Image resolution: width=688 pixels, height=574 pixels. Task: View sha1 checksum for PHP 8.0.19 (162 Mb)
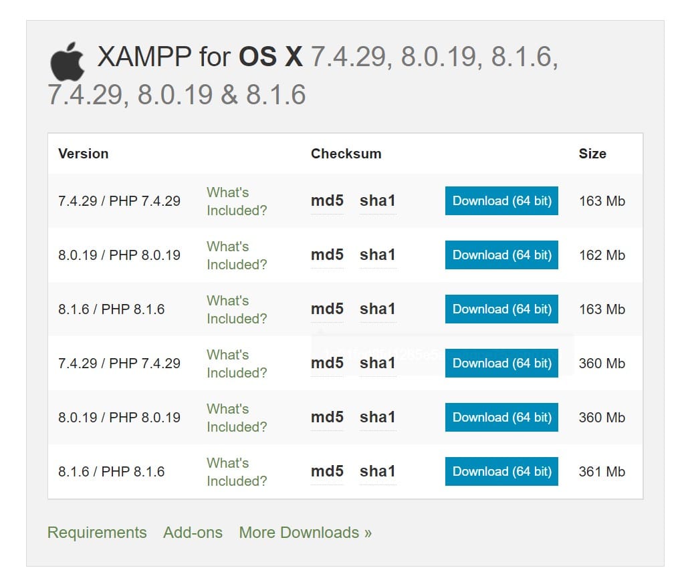(377, 255)
